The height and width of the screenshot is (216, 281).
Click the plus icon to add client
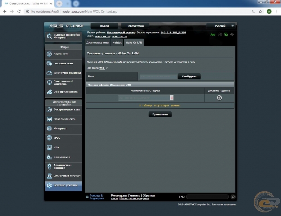point(219,98)
